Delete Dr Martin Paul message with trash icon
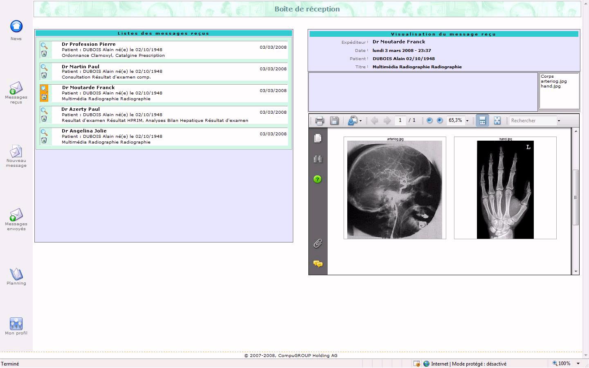The image size is (589, 368). pos(44,75)
